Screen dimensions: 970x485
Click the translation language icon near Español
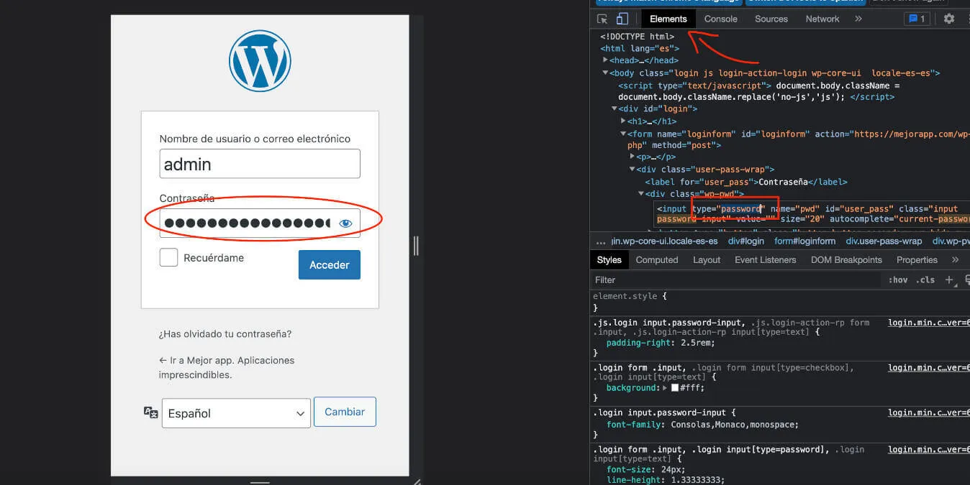coord(150,412)
